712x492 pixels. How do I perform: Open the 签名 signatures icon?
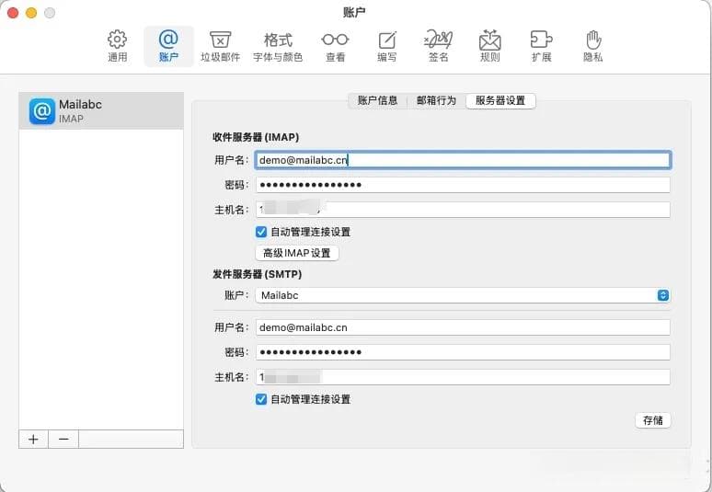[438, 46]
